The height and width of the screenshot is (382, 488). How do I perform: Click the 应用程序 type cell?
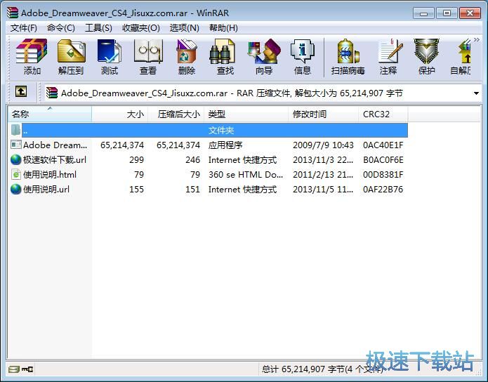pos(225,145)
